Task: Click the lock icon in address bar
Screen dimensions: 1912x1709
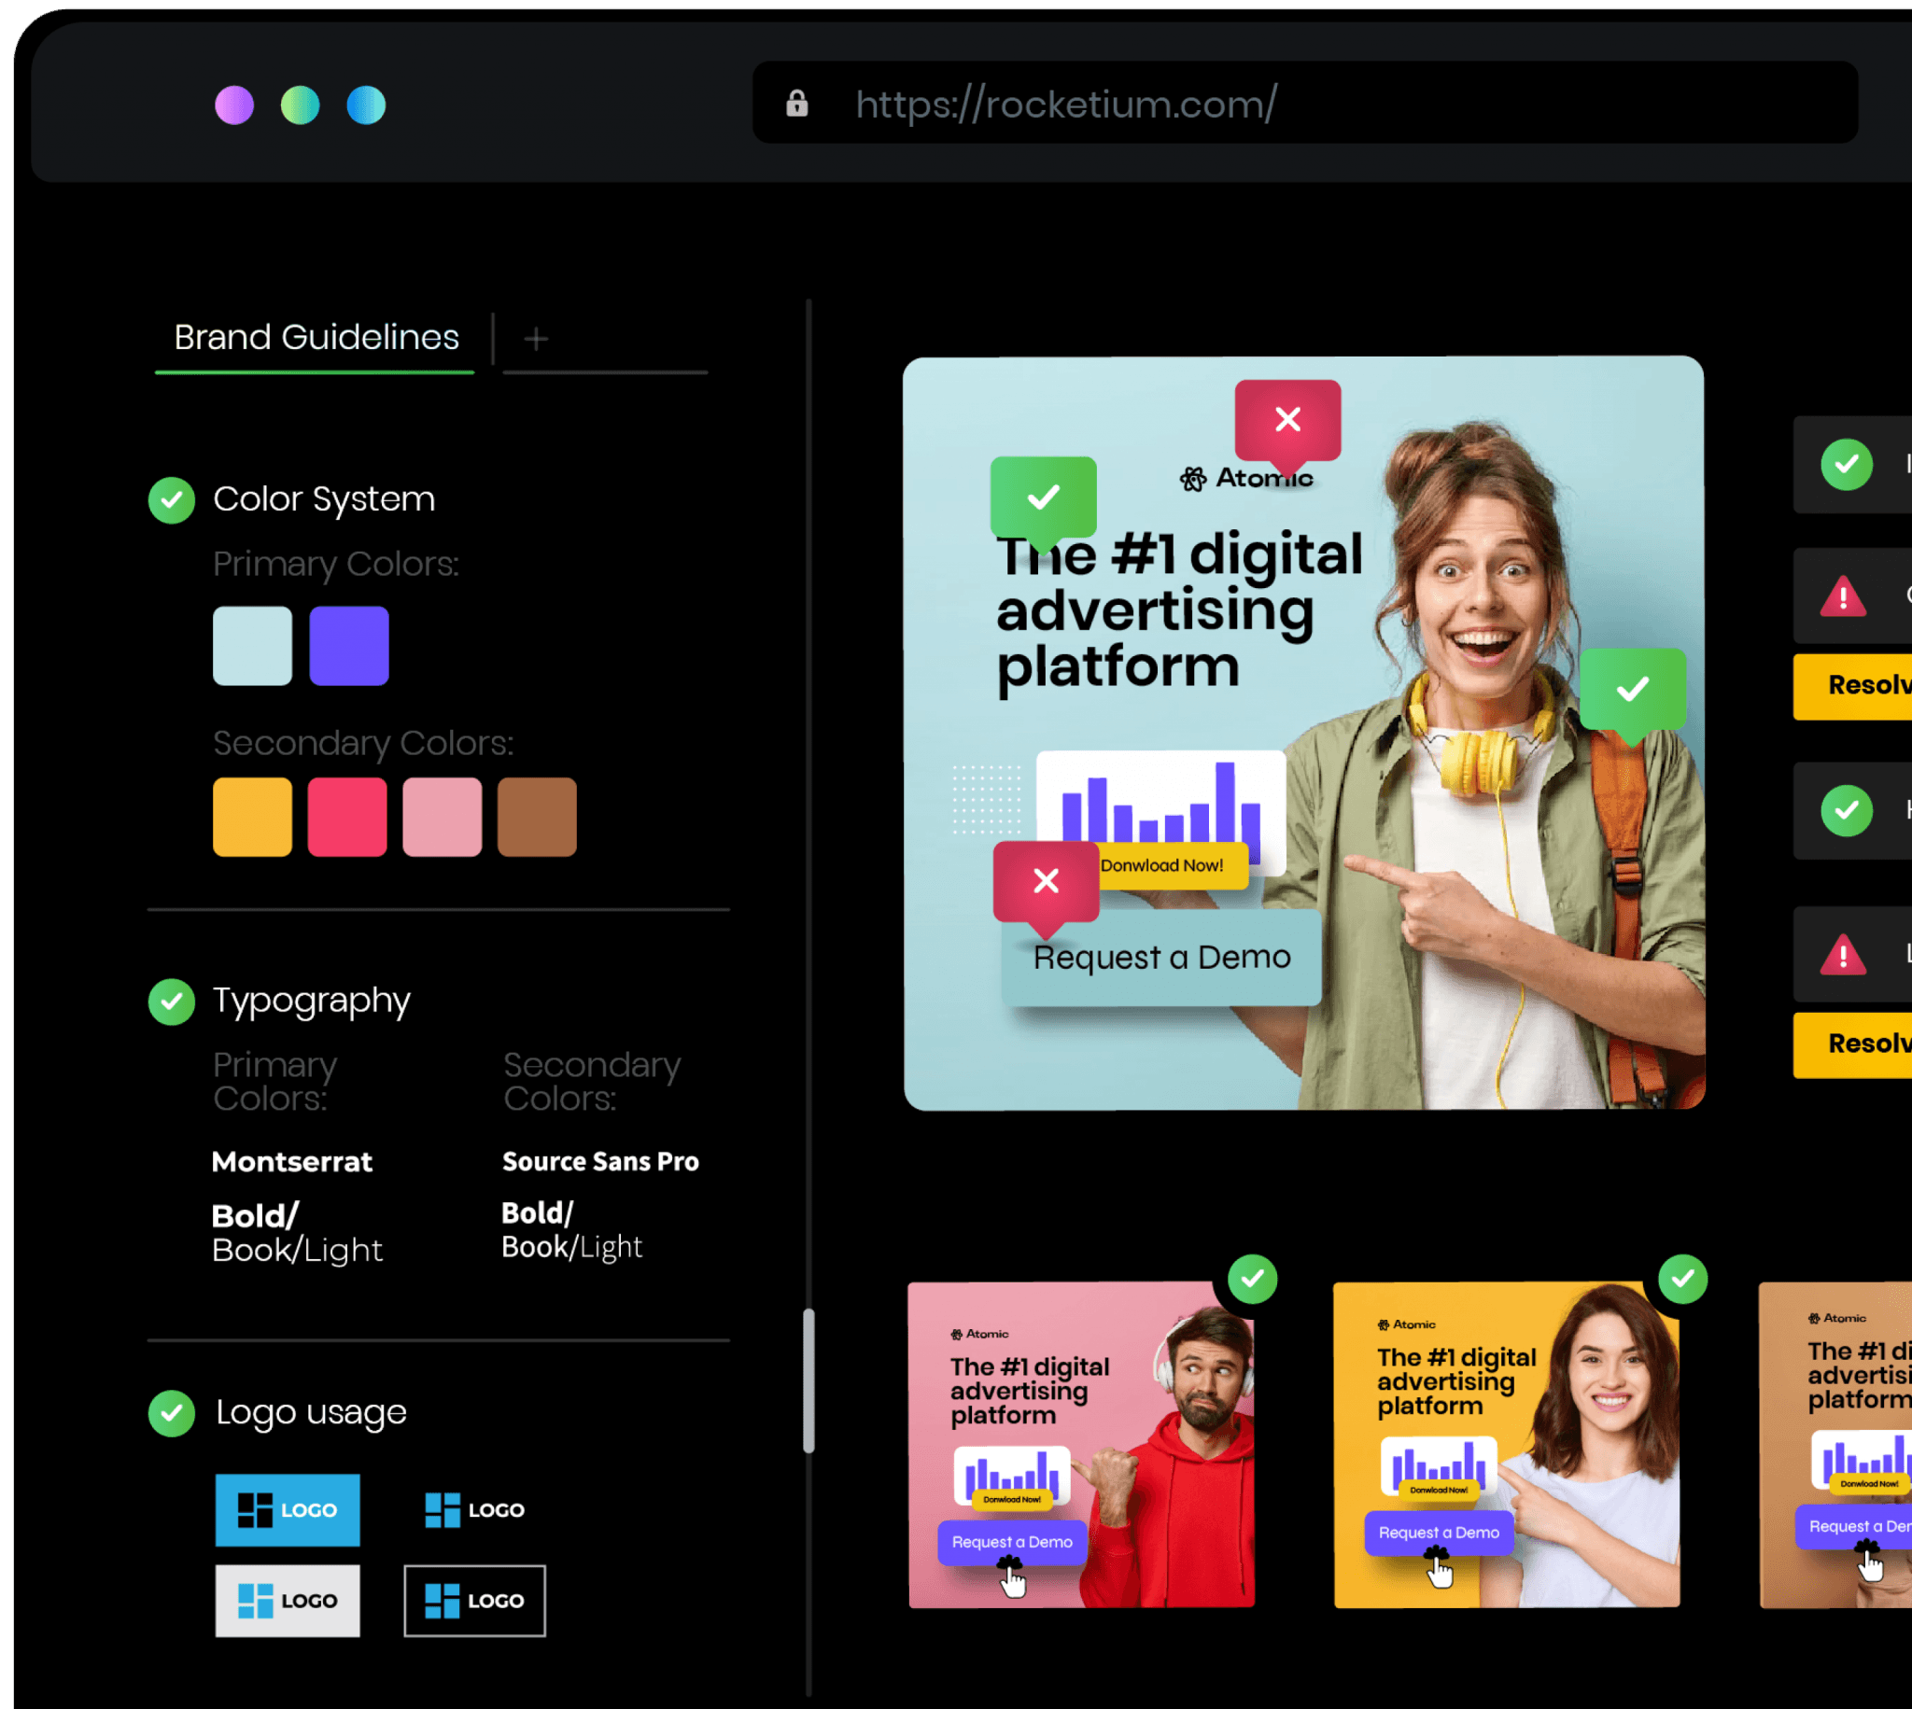Action: tap(797, 104)
